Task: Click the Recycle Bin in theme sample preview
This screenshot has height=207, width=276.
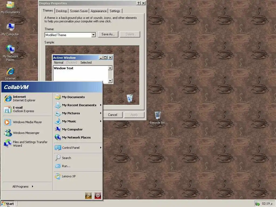Action: point(130,98)
